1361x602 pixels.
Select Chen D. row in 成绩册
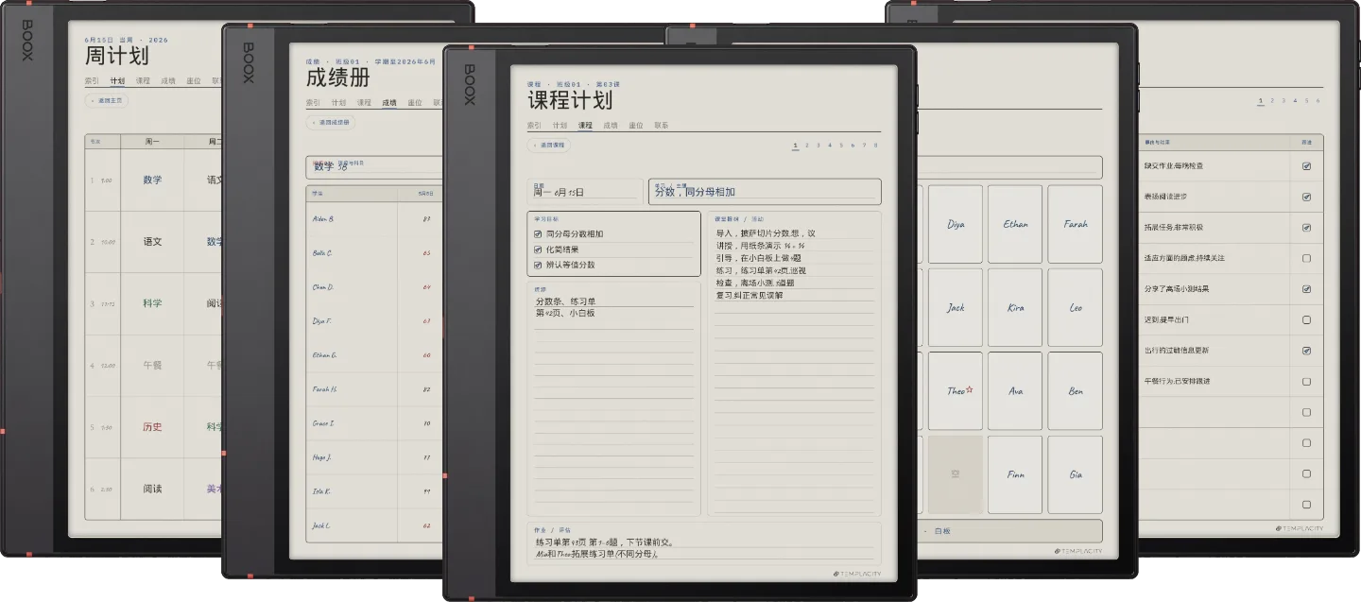pos(374,286)
